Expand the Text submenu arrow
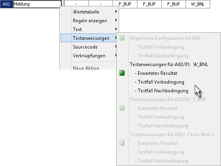 coord(116,29)
